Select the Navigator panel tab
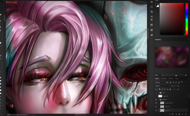Screen dimensions: 190x116 158,40
